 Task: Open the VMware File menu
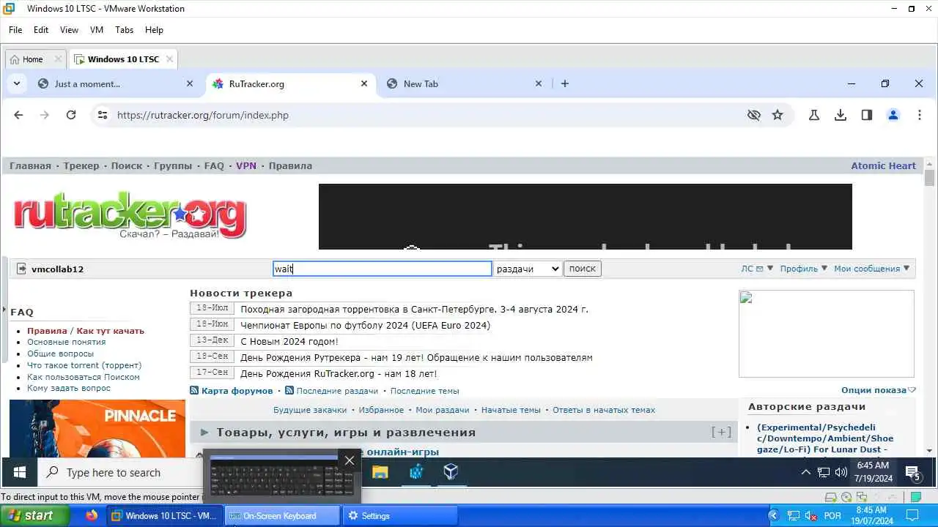click(15, 30)
